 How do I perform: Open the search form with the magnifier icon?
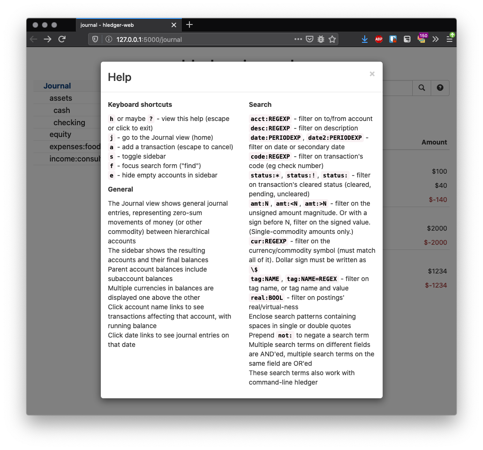[421, 88]
